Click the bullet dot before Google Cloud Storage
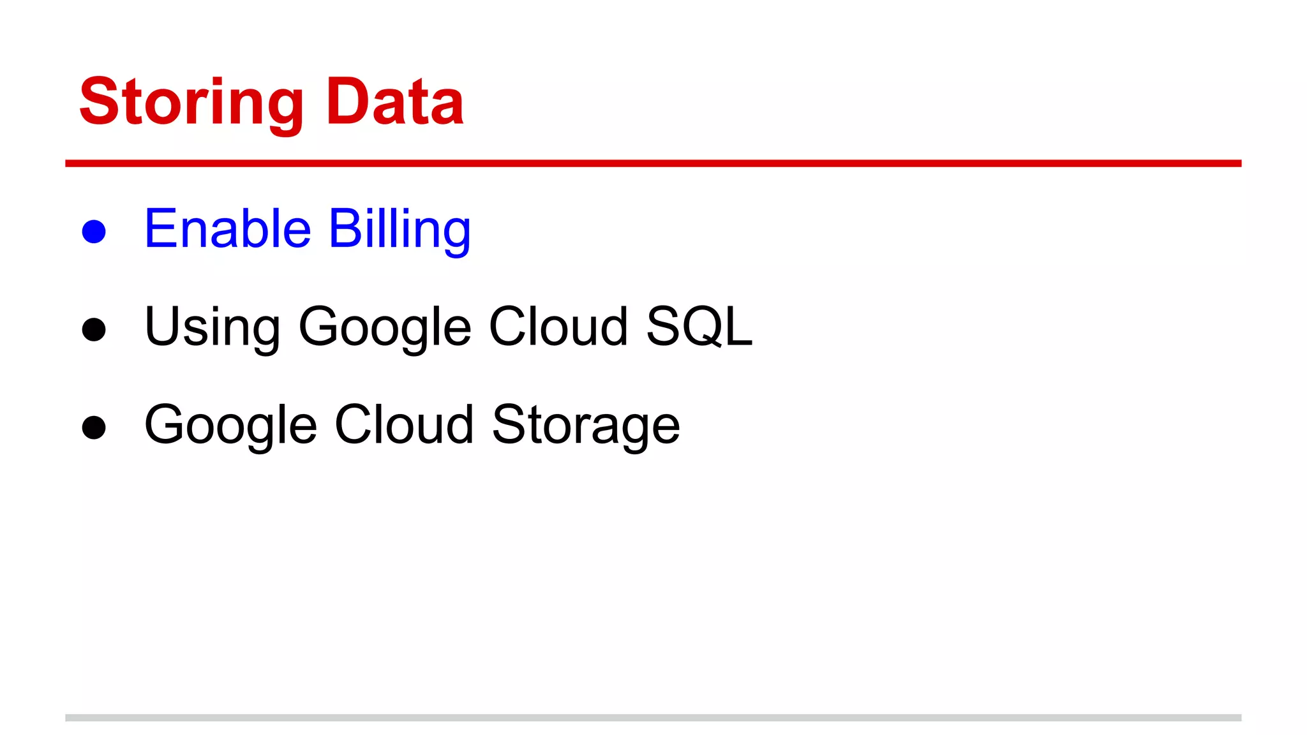The height and width of the screenshot is (735, 1307). coord(94,427)
